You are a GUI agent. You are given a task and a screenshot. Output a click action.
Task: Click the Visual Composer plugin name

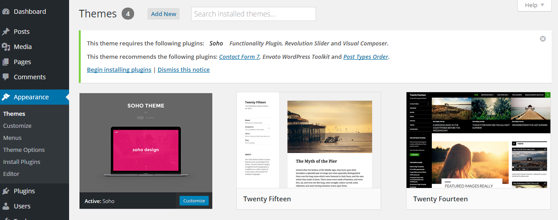tap(365, 44)
